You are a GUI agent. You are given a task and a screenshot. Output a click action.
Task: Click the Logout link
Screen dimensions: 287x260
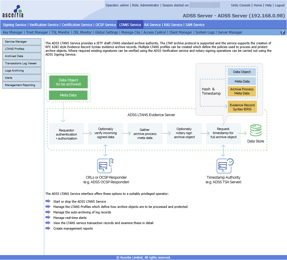point(279,5)
